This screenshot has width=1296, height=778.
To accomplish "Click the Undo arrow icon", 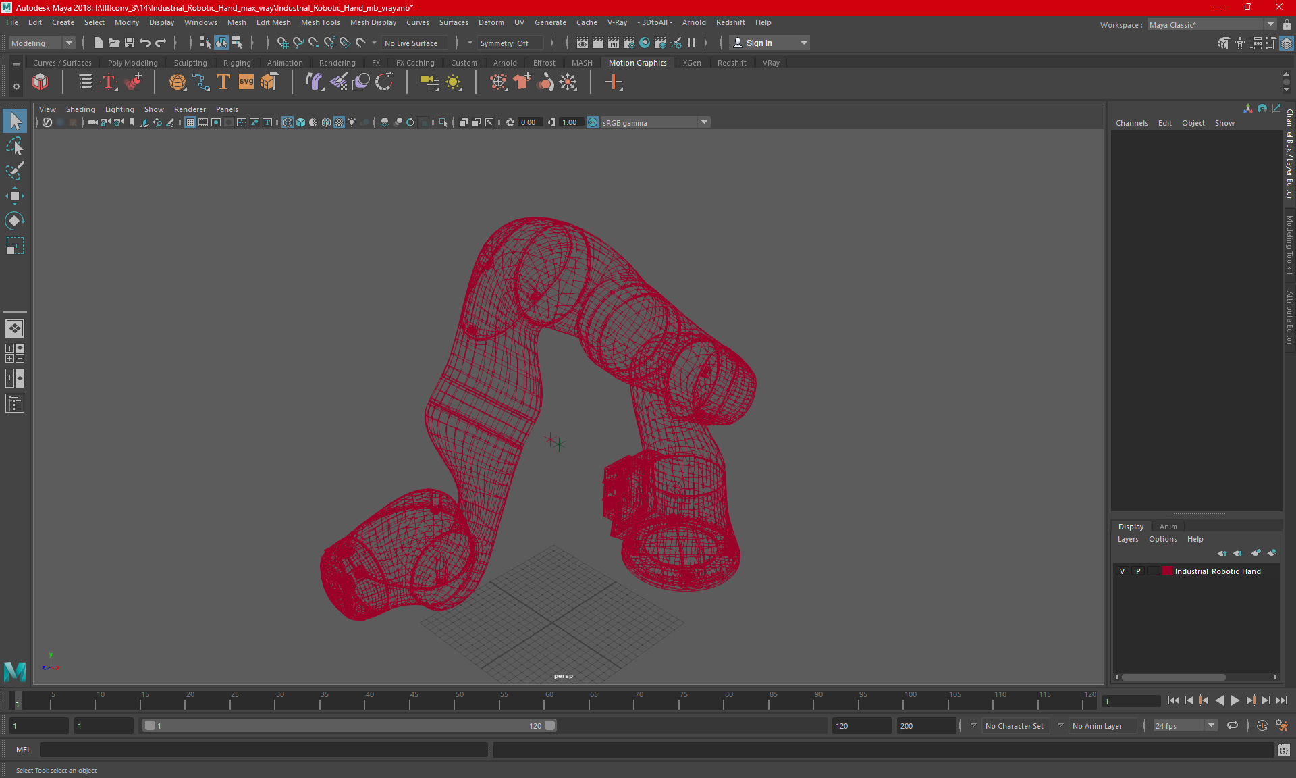I will pos(145,43).
